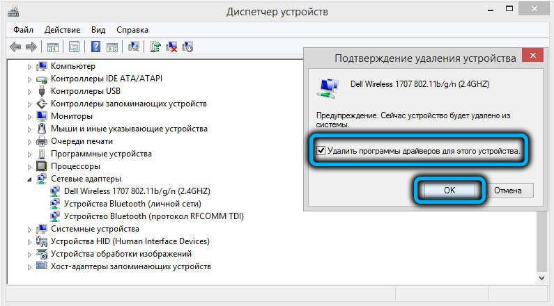Open the Справка menu

[x=132, y=30]
